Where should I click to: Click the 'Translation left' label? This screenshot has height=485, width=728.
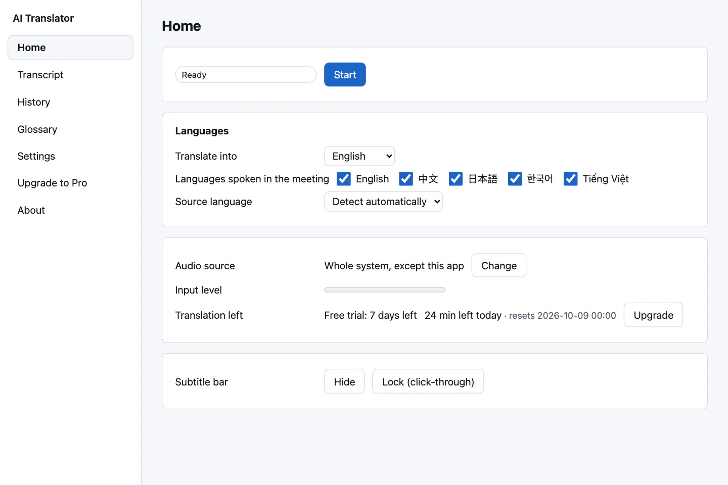(209, 315)
